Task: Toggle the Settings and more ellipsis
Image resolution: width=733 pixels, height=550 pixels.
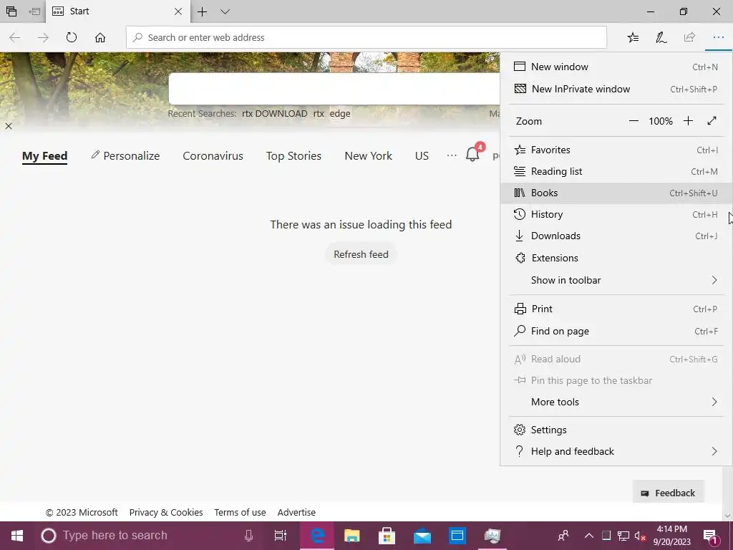Action: click(x=718, y=37)
